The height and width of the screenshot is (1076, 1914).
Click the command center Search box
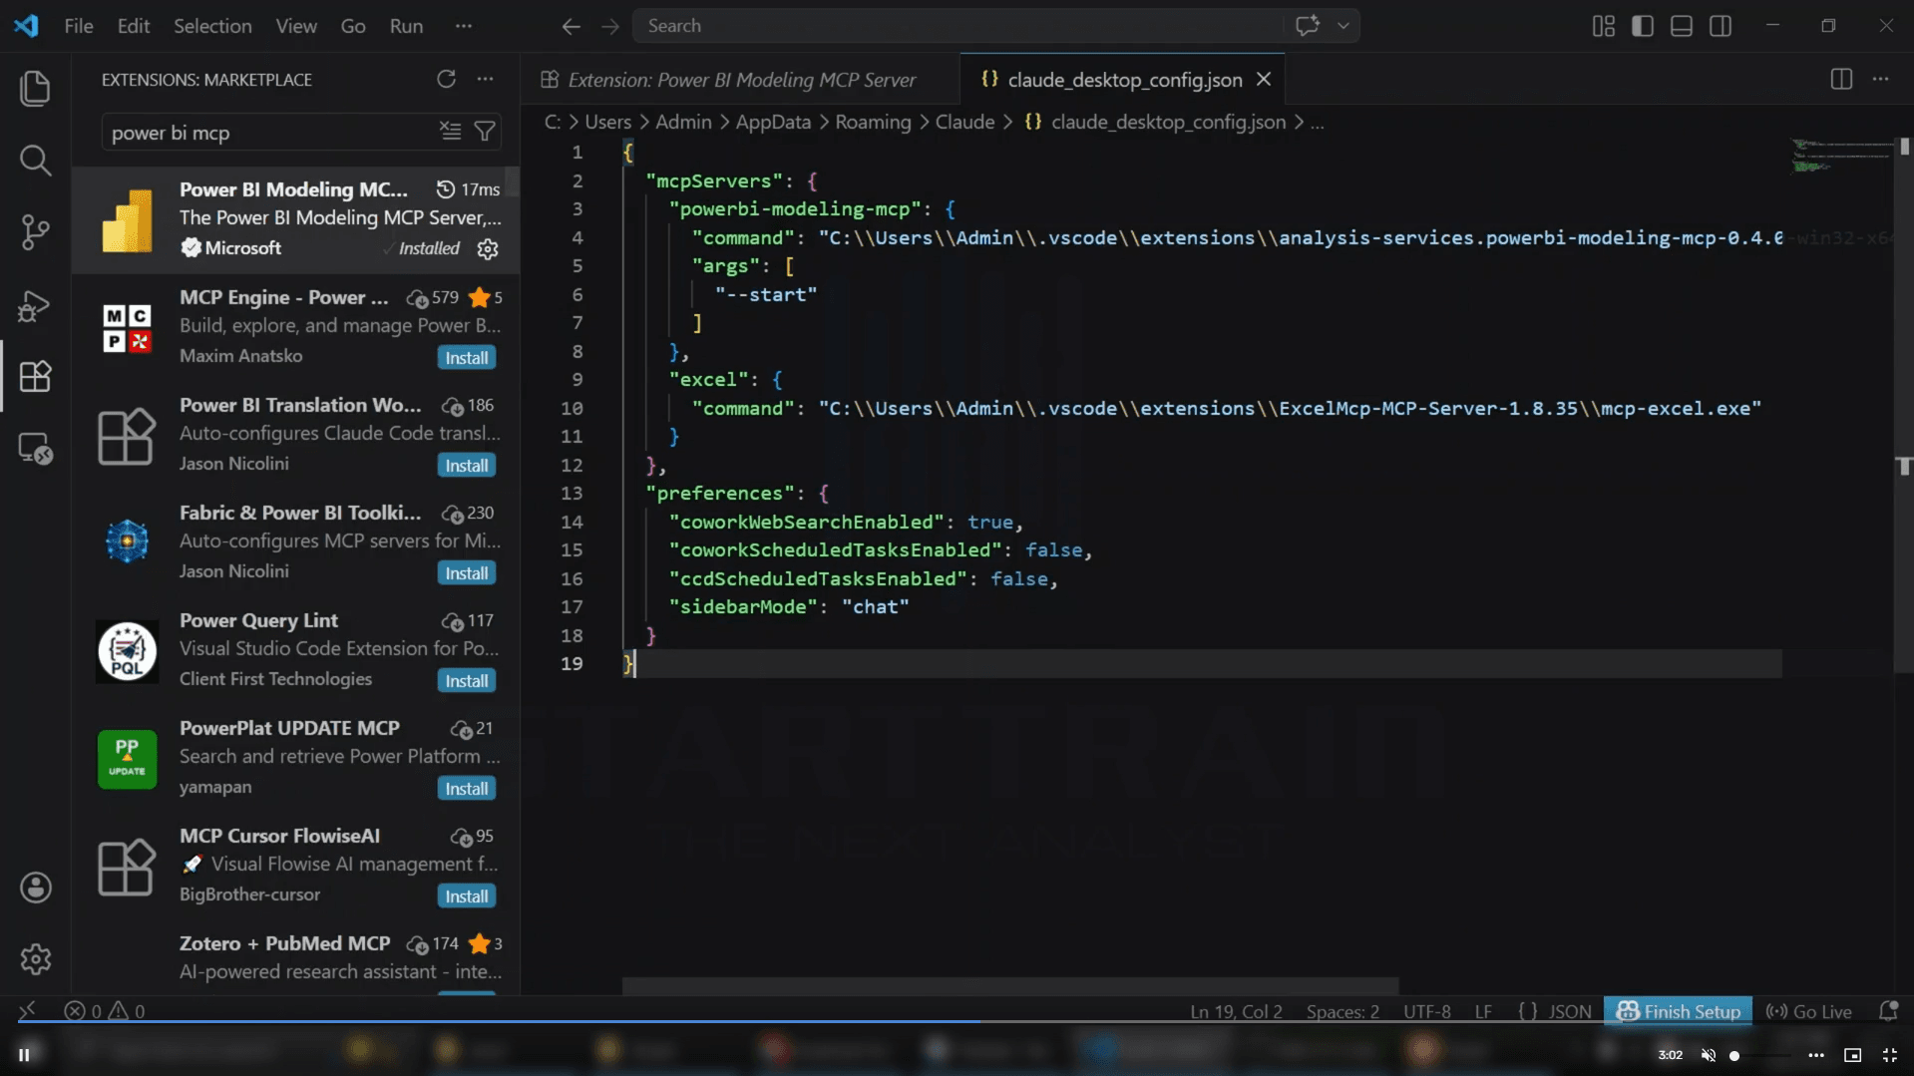[957, 26]
